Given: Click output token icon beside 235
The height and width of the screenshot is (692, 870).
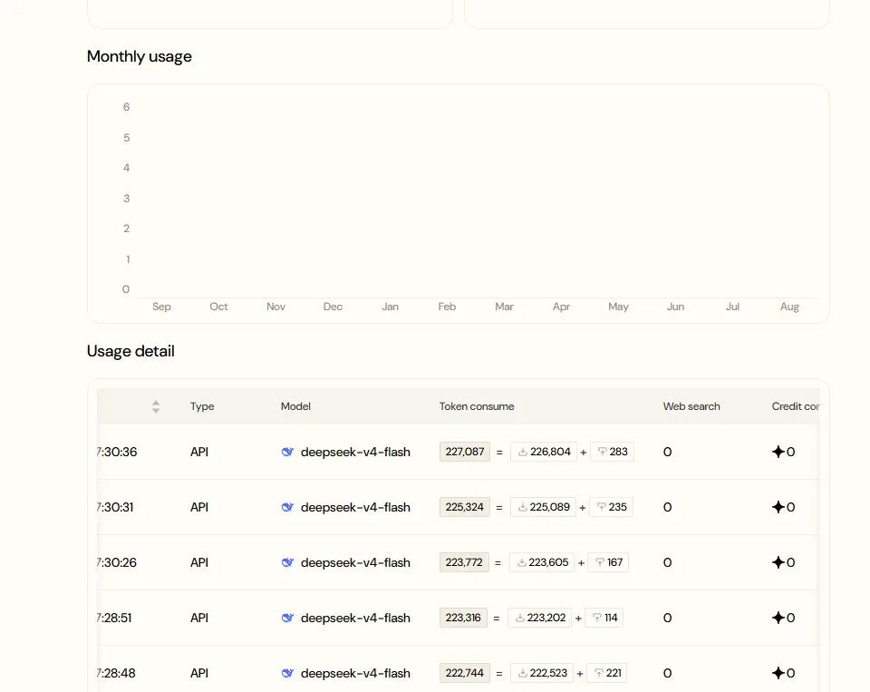Looking at the screenshot, I should [x=601, y=507].
